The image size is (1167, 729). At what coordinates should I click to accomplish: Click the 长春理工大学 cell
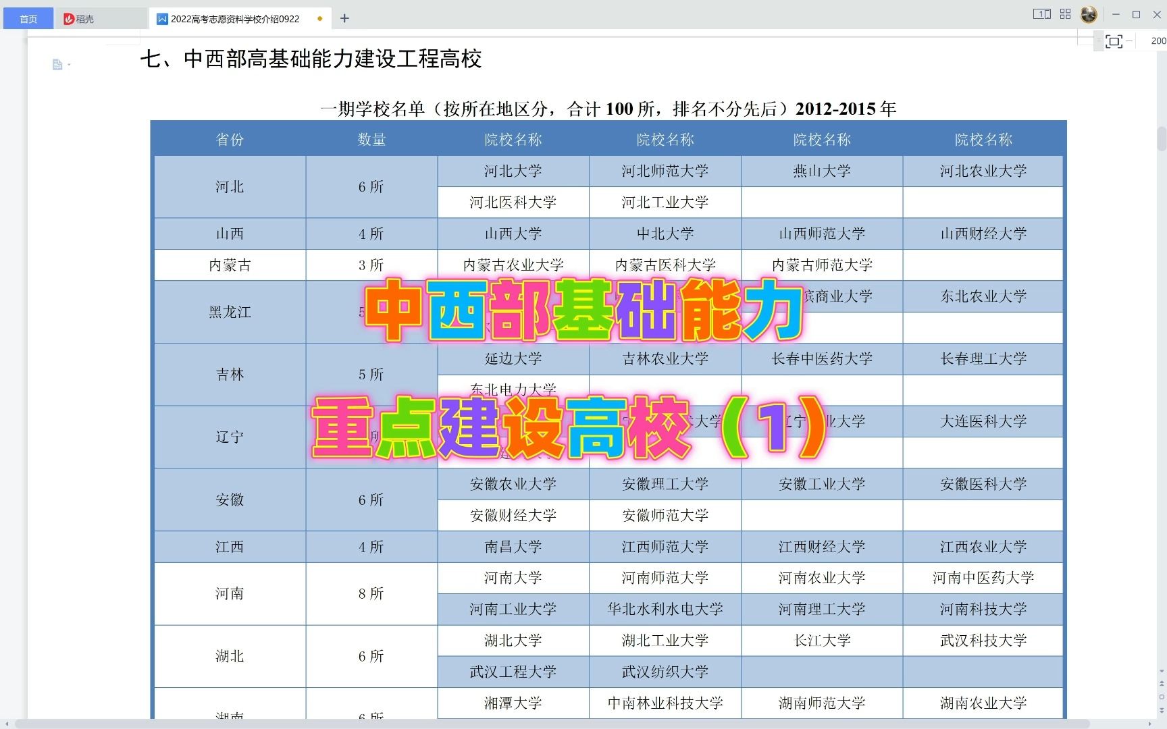(x=983, y=359)
